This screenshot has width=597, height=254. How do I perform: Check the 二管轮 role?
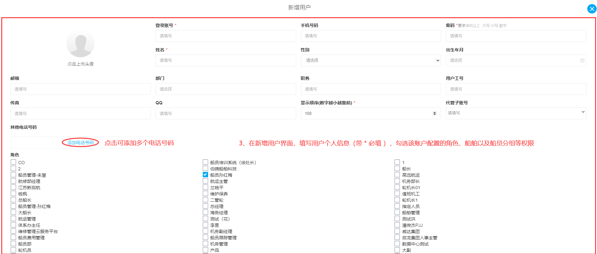pos(205,200)
